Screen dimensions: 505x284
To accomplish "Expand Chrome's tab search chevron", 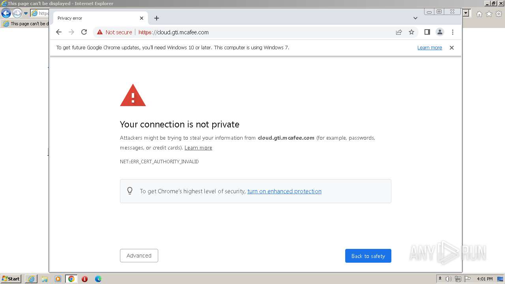I will coord(415,18).
